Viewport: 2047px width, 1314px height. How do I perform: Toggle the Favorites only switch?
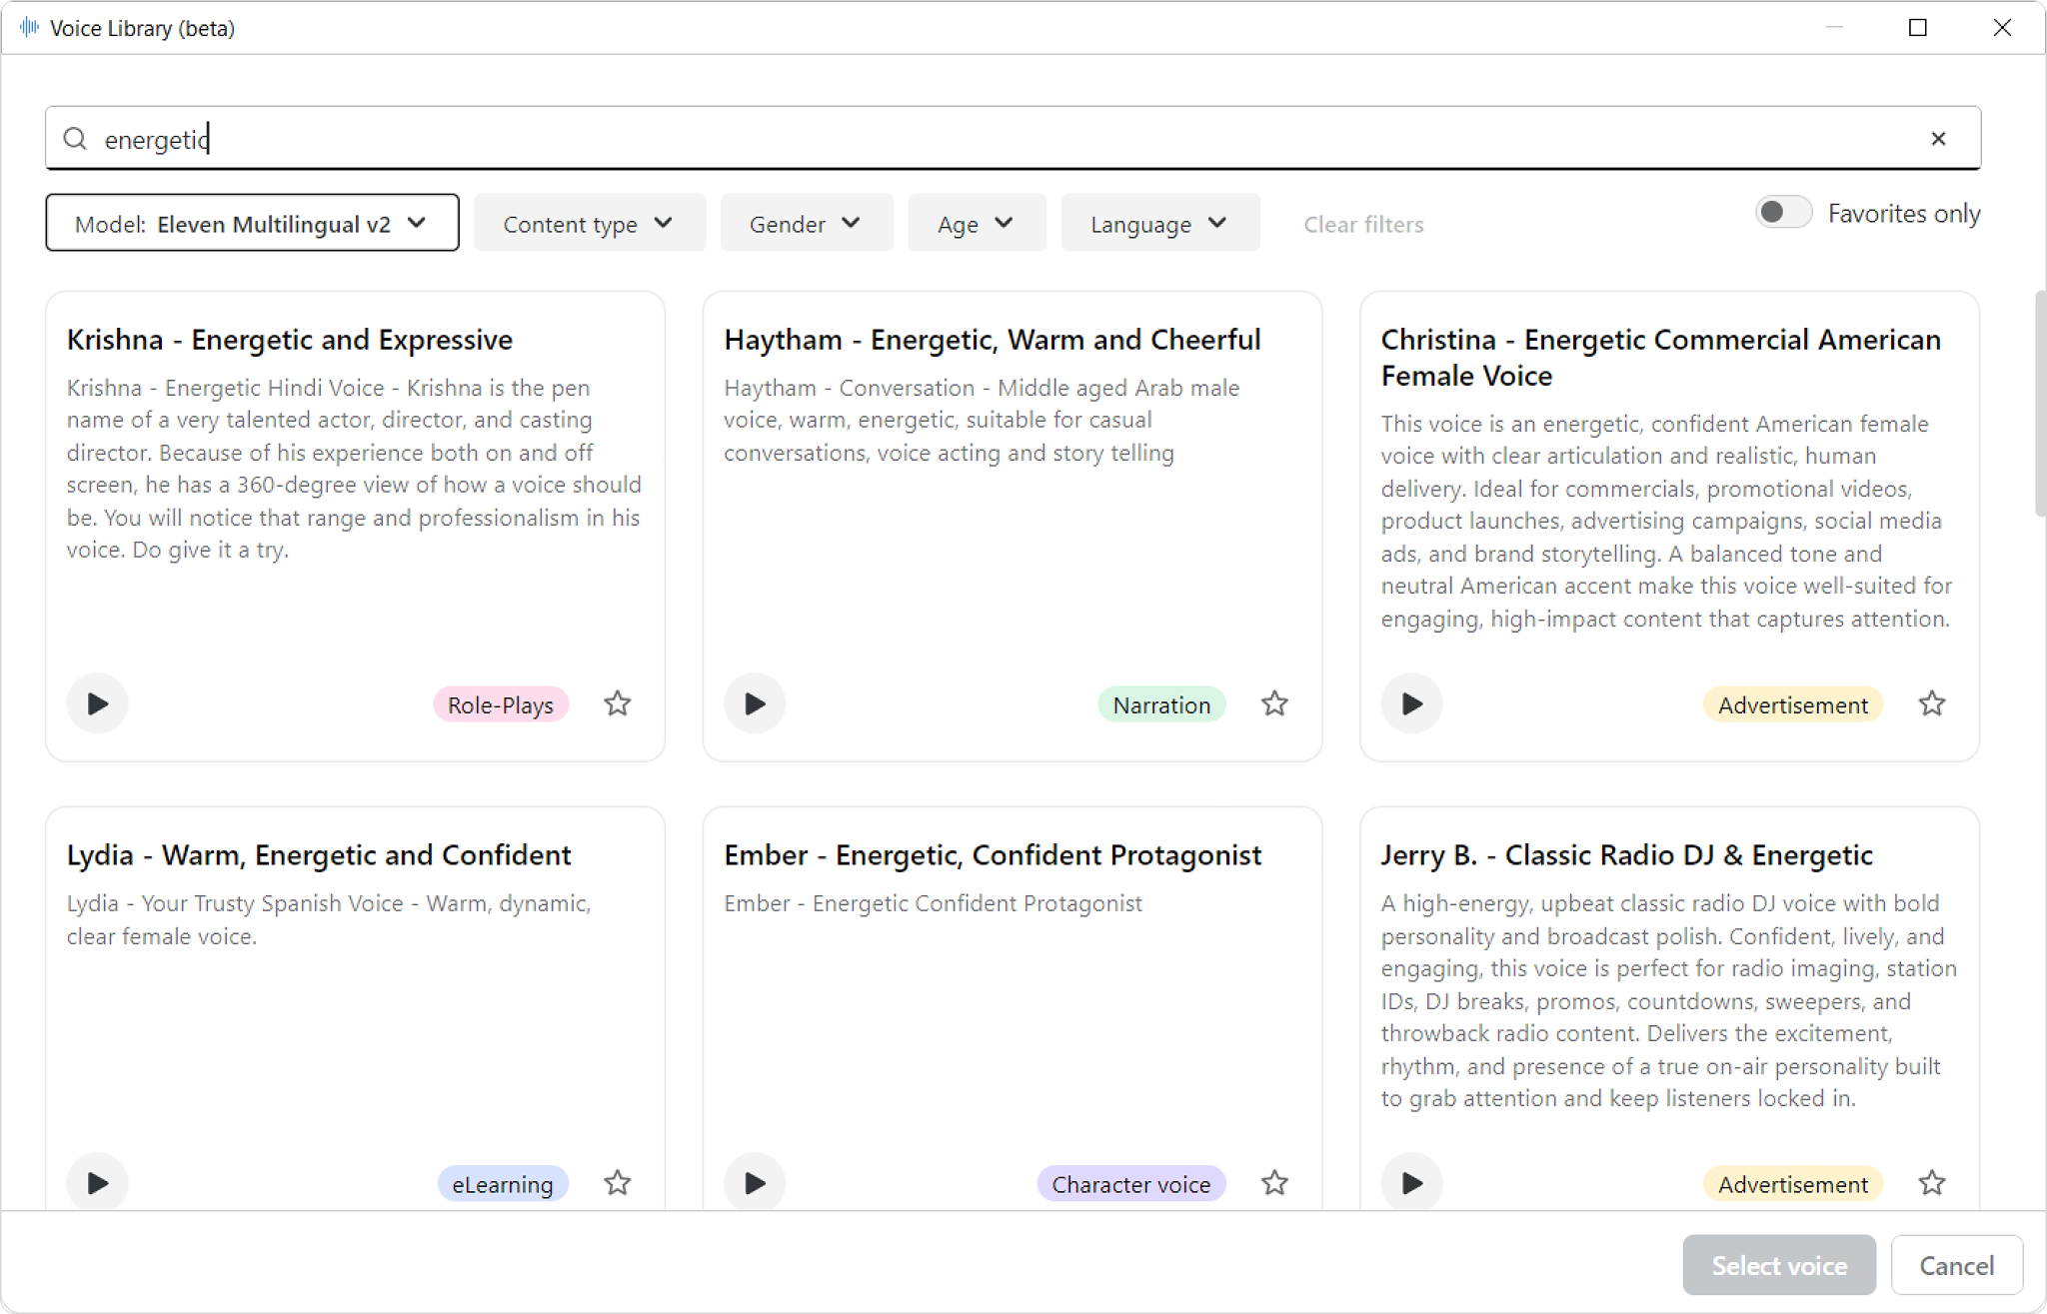(x=1783, y=213)
